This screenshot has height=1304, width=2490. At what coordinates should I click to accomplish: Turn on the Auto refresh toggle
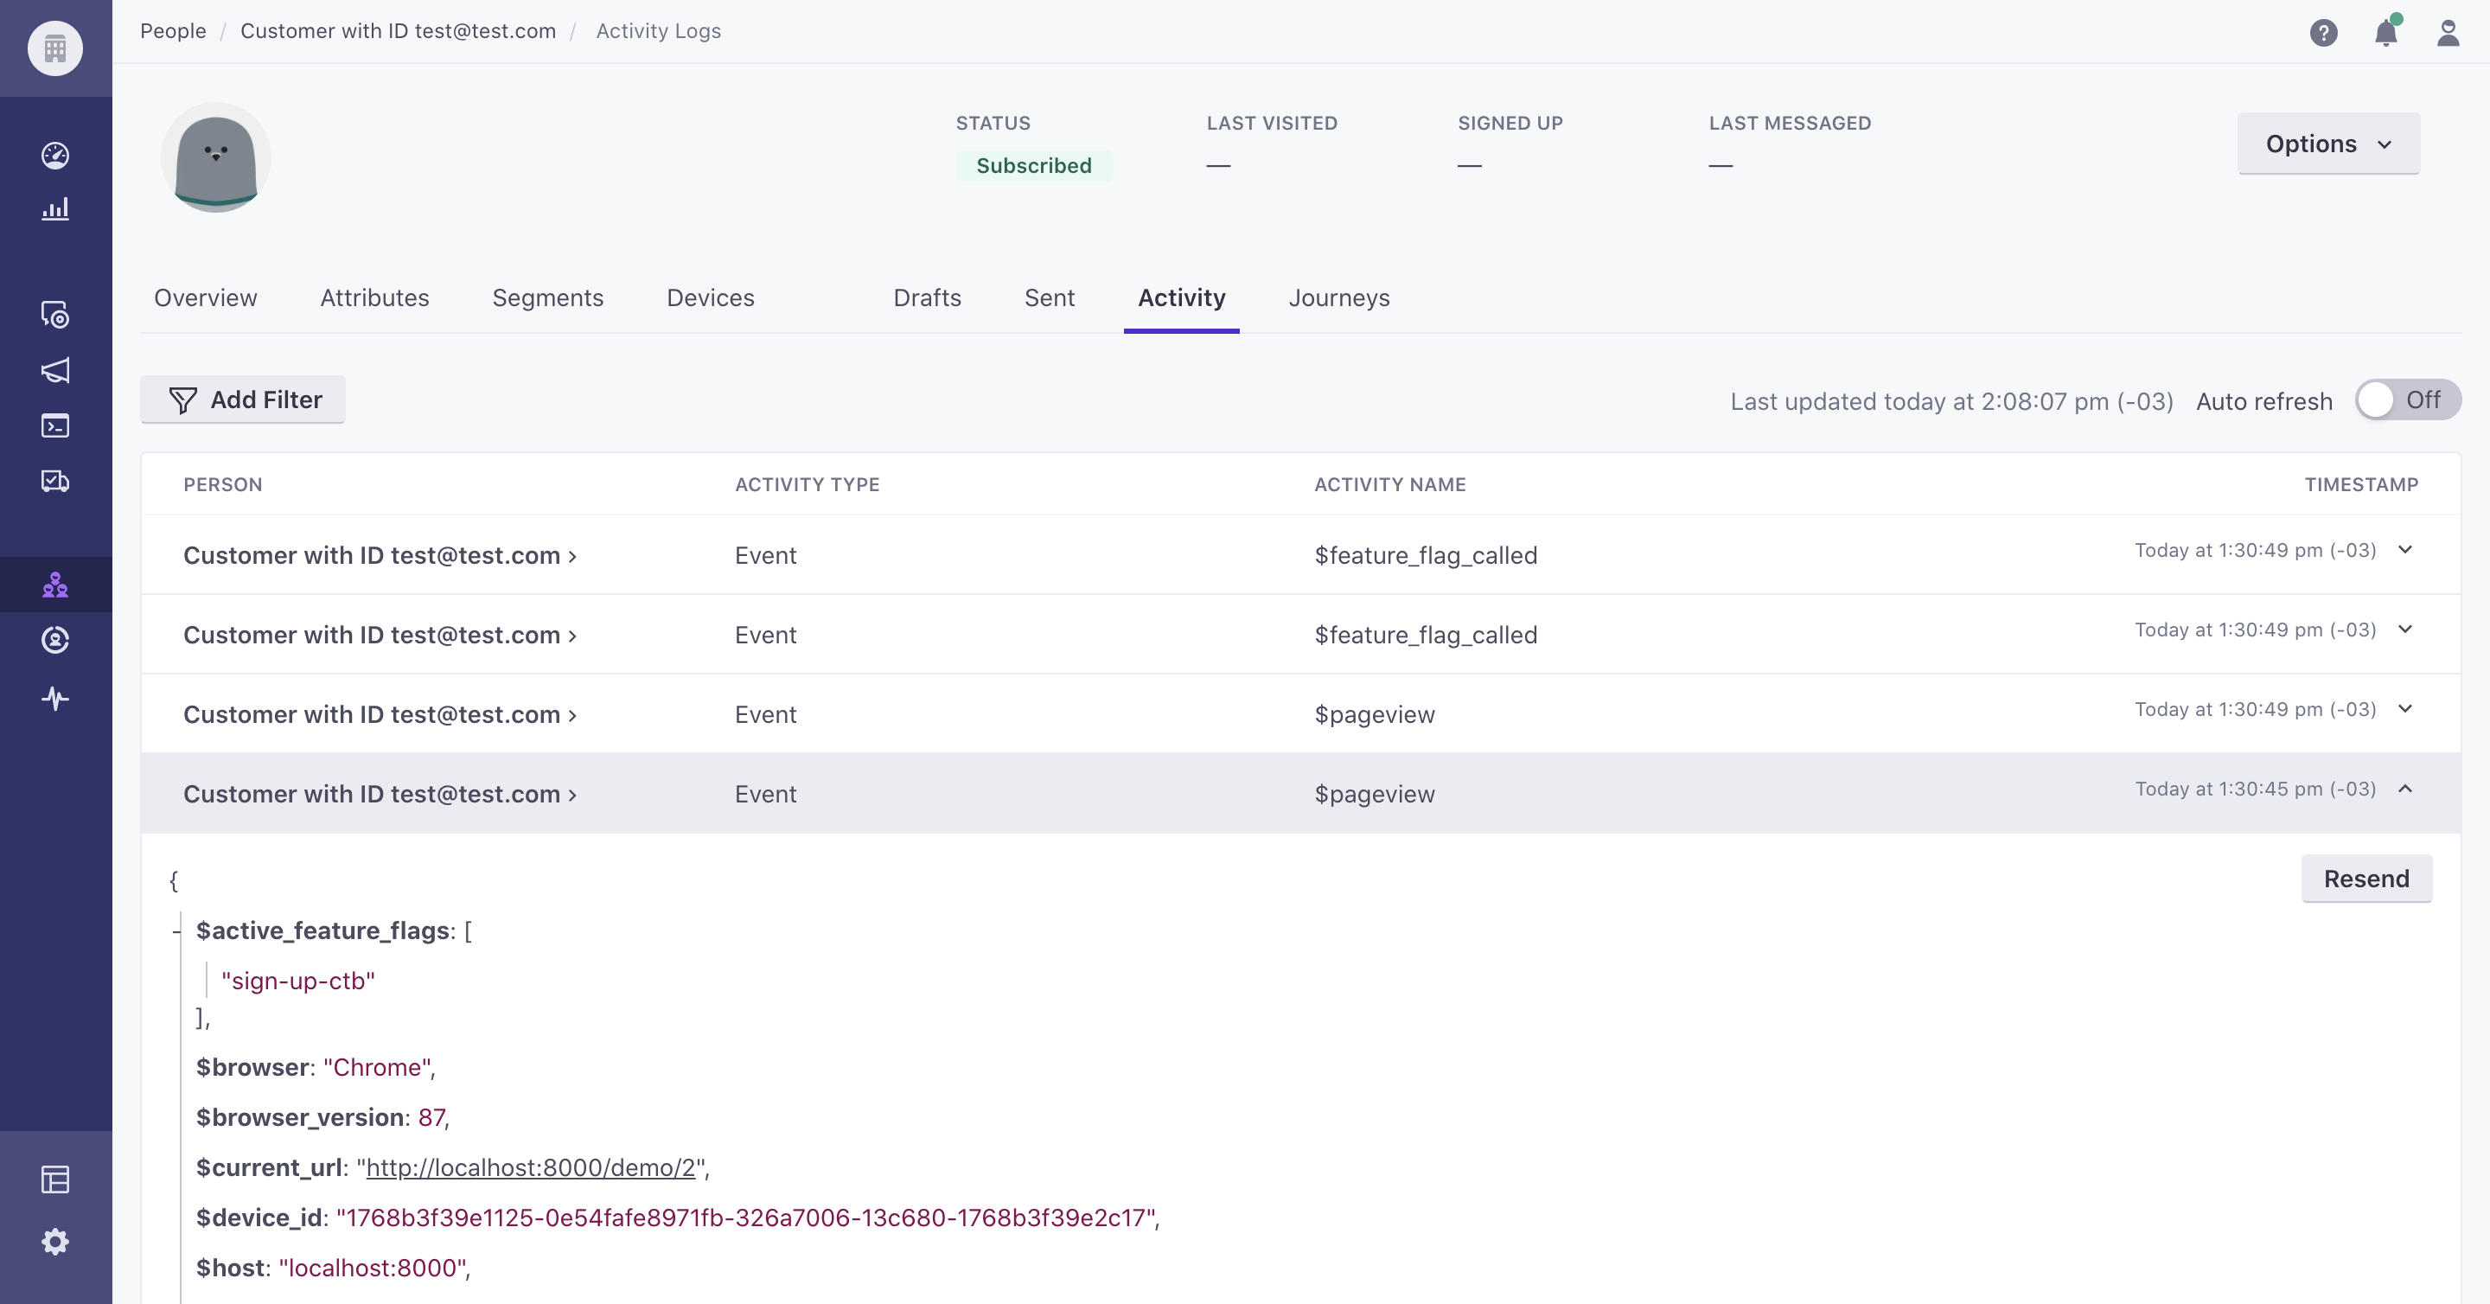[2407, 400]
